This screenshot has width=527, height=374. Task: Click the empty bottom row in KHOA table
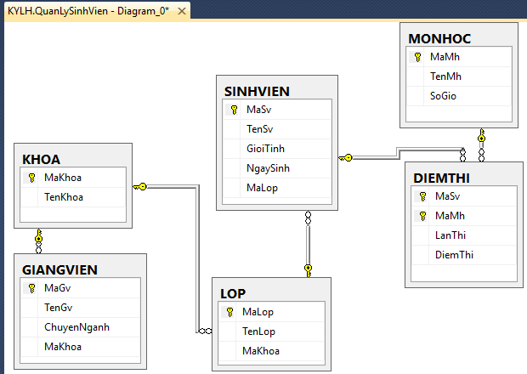pos(73,214)
